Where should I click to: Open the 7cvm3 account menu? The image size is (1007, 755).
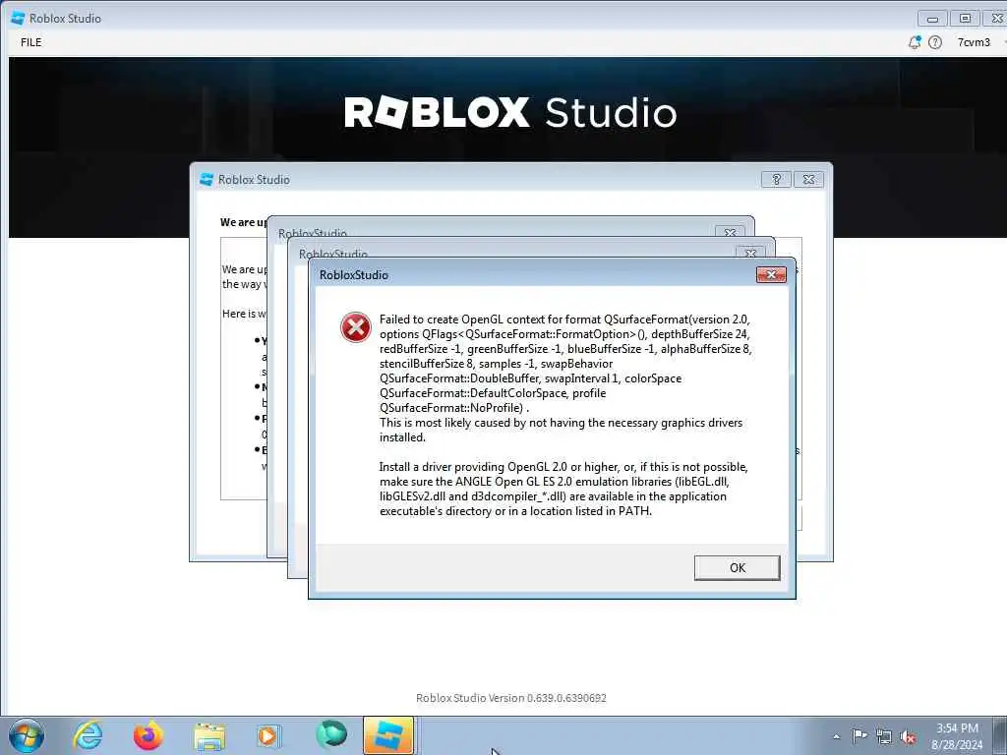[974, 42]
